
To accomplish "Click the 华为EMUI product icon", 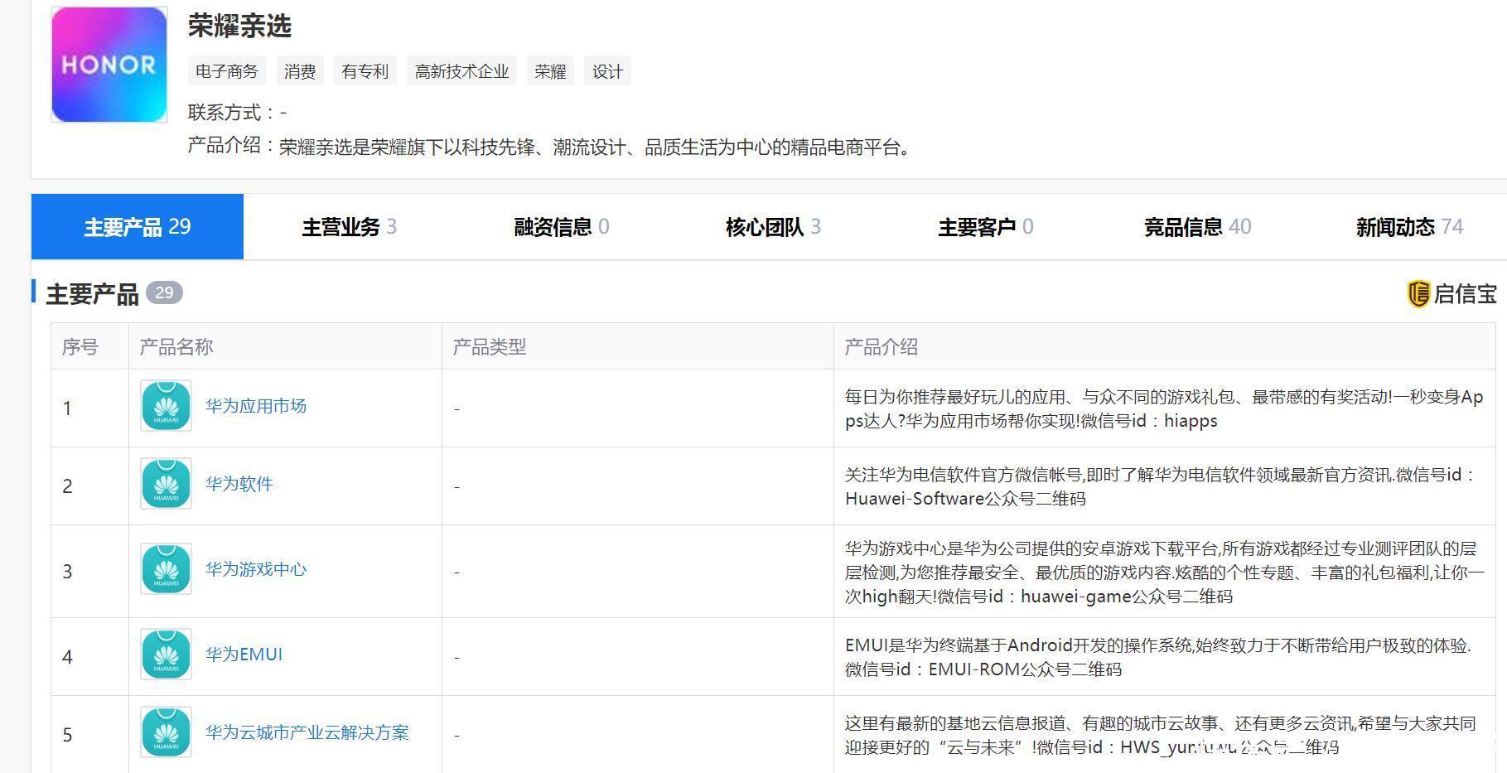I will (x=166, y=655).
